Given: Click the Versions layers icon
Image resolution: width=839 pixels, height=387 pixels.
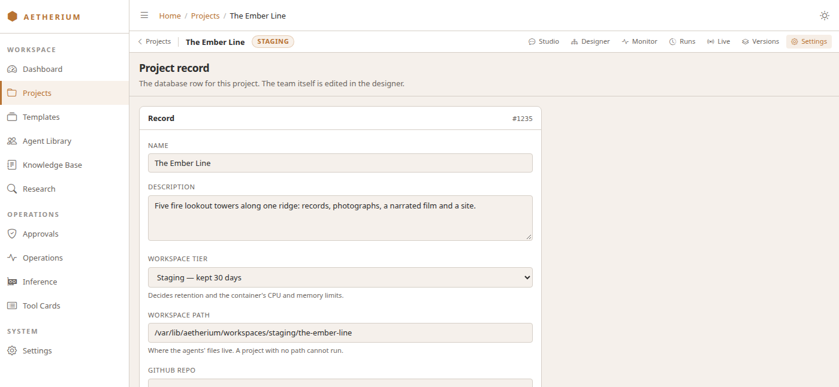Looking at the screenshot, I should coord(746,42).
